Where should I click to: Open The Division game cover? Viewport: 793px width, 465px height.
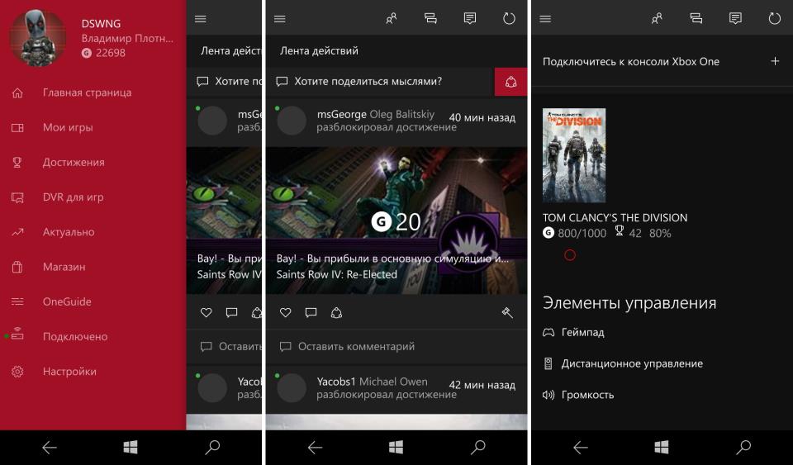(x=574, y=155)
